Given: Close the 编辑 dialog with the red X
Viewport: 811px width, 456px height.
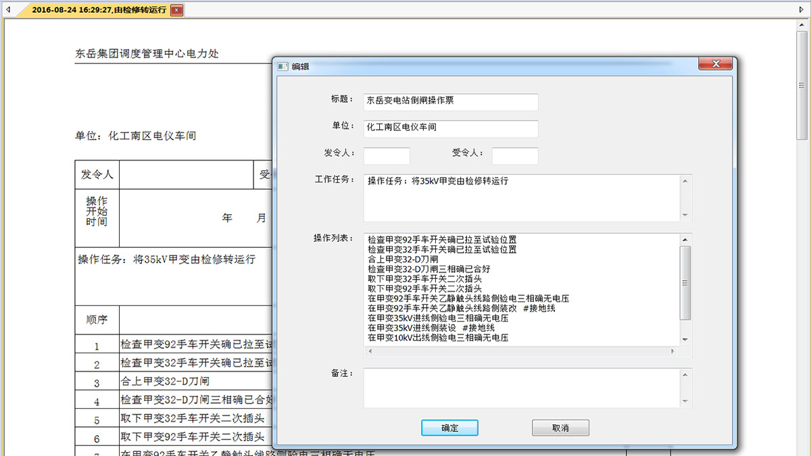Looking at the screenshot, I should click(715, 64).
